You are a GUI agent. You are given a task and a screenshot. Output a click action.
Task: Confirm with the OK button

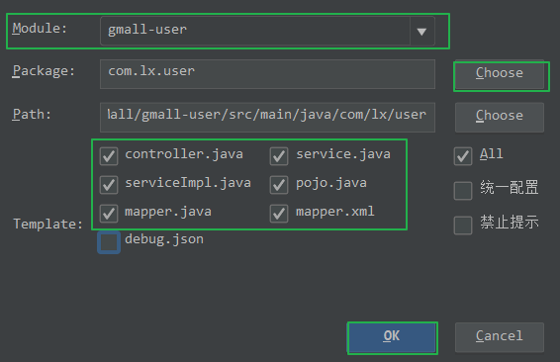[x=392, y=337]
